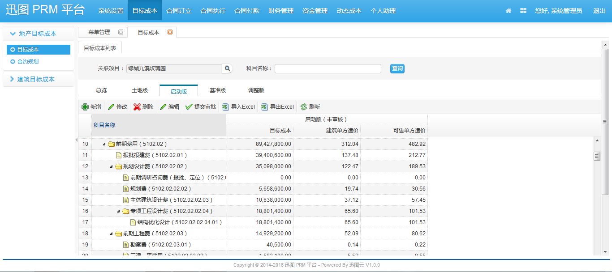Click 您好, 系统管理员 user link
The height and width of the screenshot is (272, 612).
pos(559,11)
